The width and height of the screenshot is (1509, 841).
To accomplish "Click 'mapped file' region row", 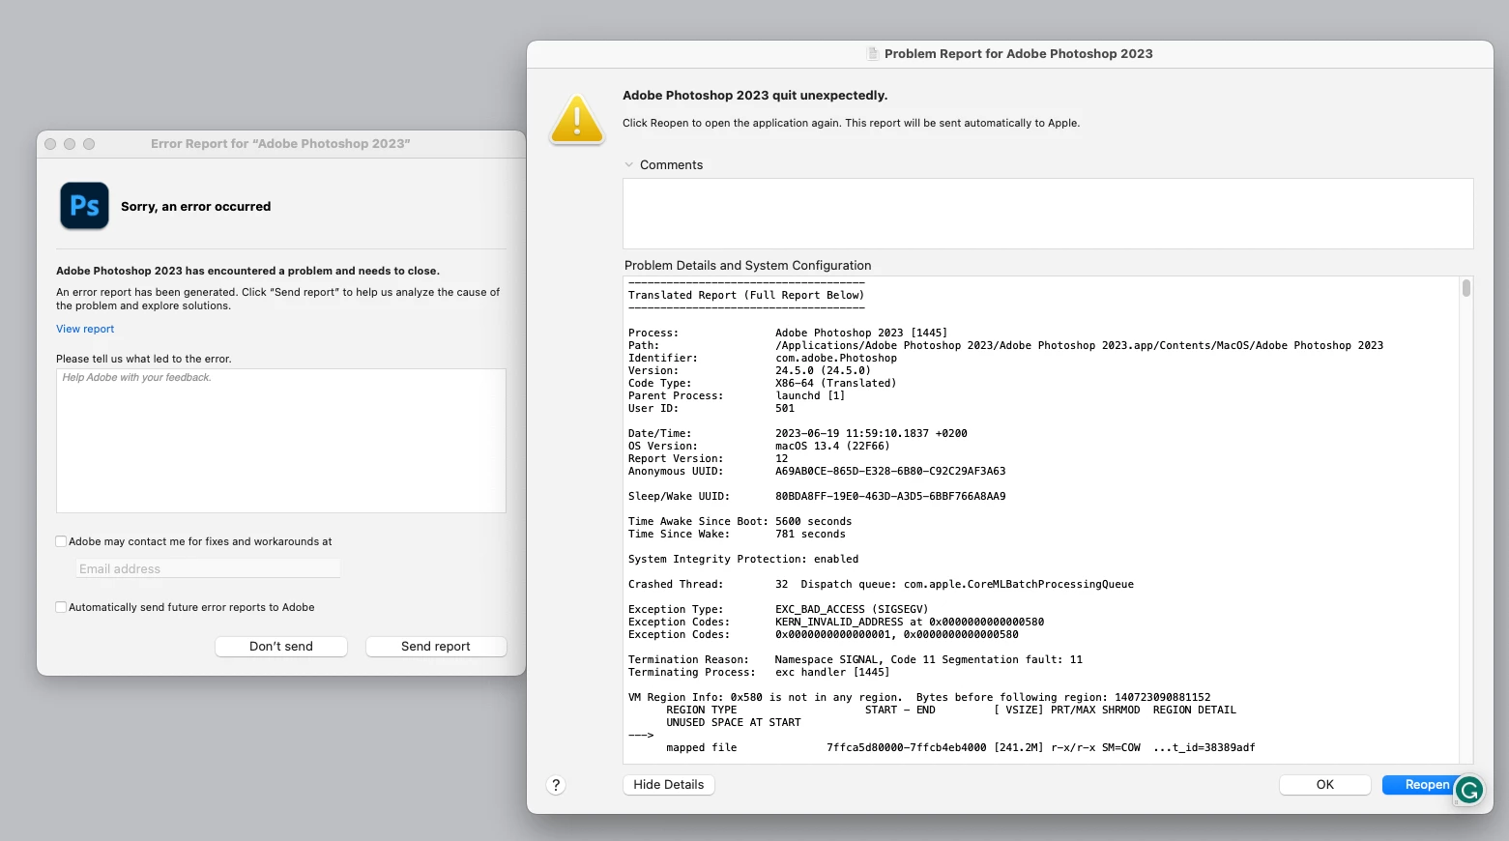I will [x=961, y=748].
